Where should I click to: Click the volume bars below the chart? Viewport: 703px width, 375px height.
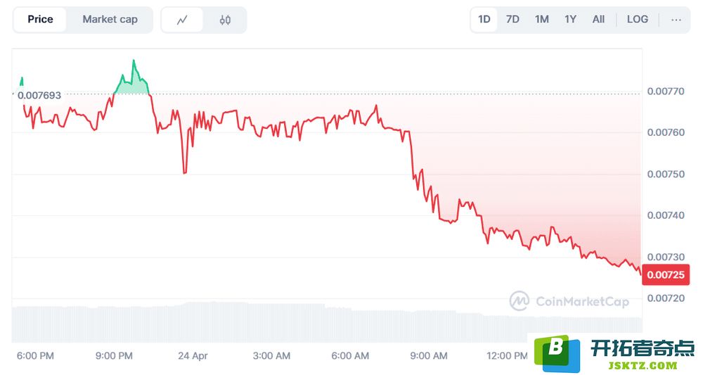click(327, 323)
